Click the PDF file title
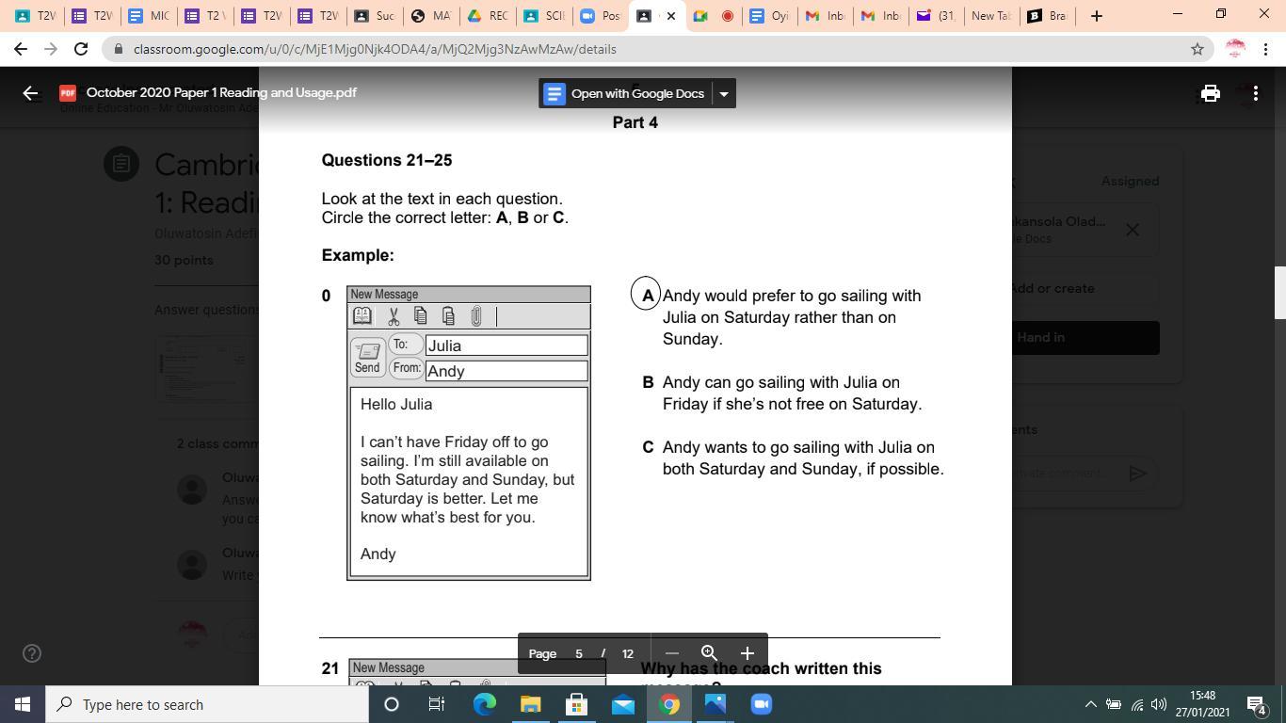 coord(221,92)
